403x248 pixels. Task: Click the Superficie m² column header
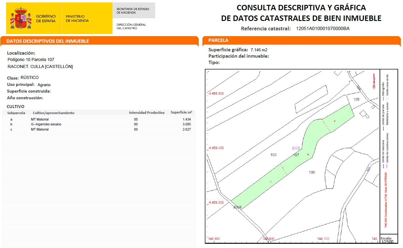[x=181, y=112]
